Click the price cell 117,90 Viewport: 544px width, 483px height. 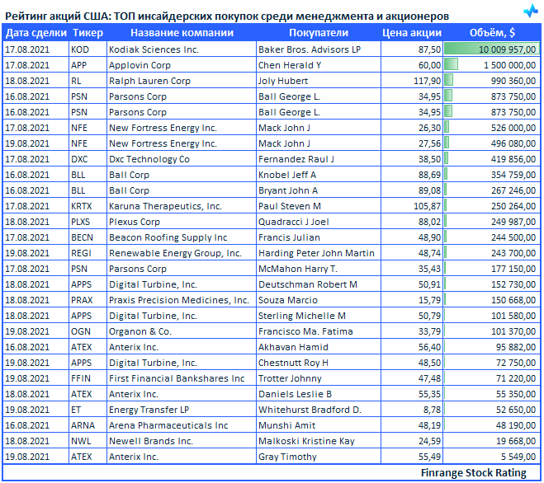[412, 81]
